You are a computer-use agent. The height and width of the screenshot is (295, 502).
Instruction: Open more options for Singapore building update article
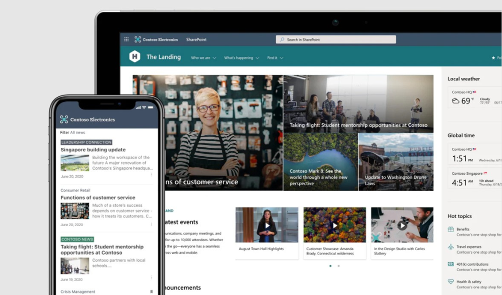(x=151, y=175)
